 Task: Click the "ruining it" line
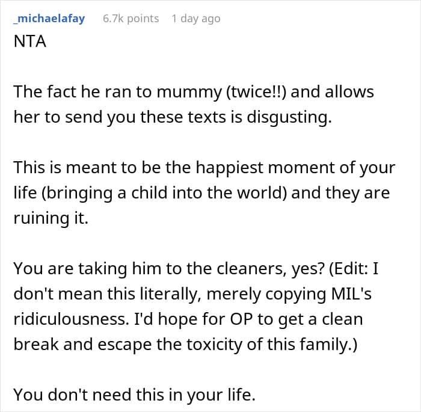coord(51,218)
